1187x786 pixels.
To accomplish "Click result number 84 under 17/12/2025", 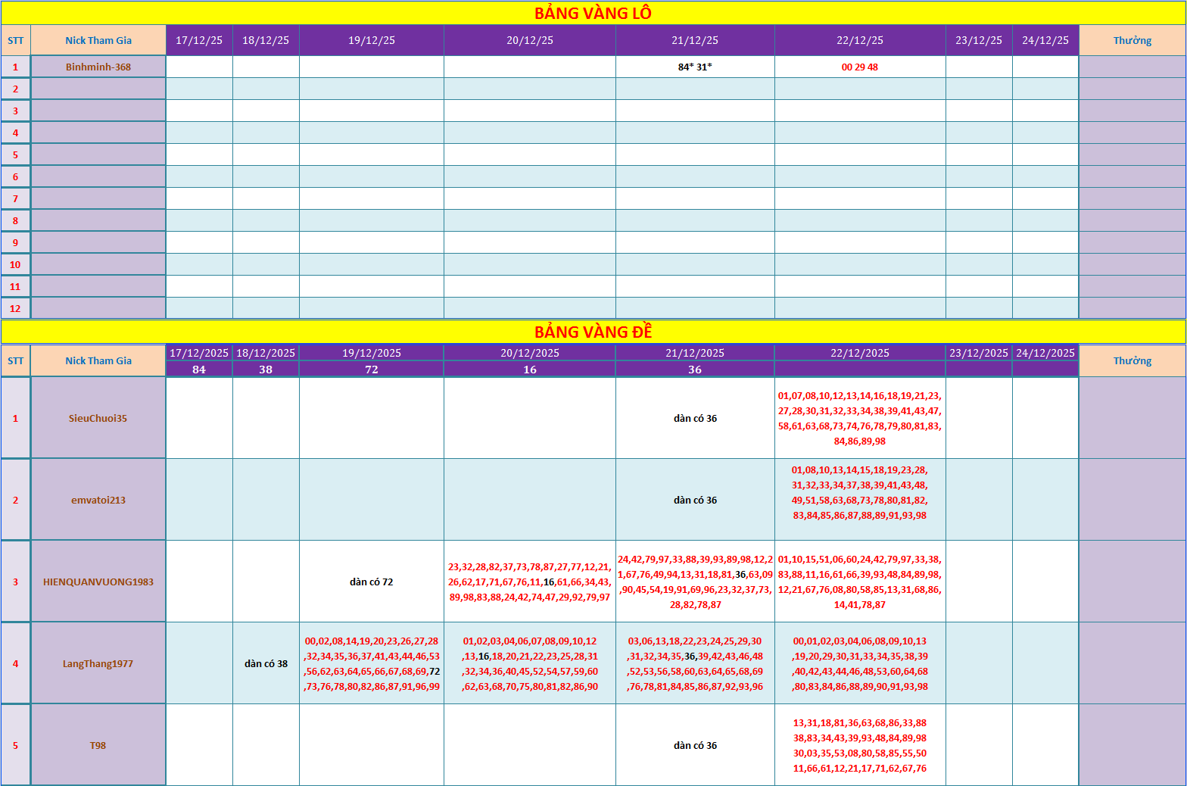I will 199,370.
